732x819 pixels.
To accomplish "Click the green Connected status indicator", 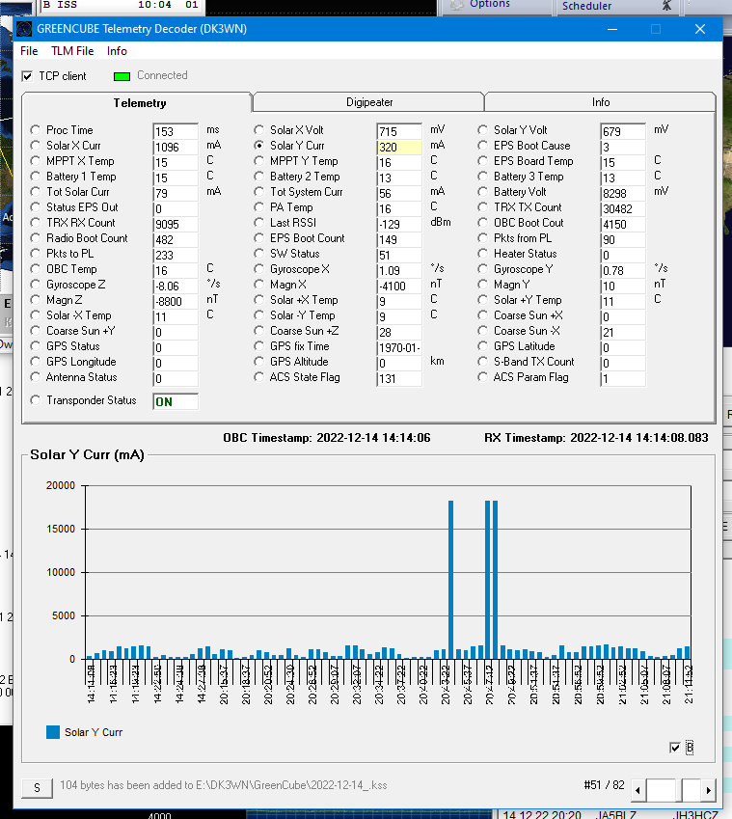I will [x=122, y=76].
